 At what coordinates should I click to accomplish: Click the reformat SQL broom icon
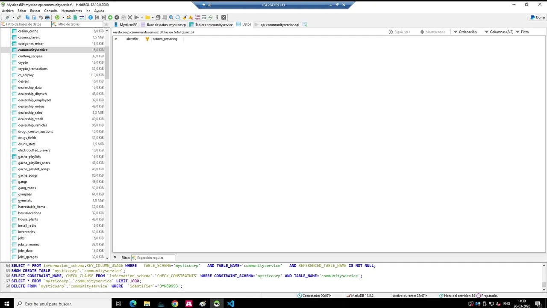184,18
